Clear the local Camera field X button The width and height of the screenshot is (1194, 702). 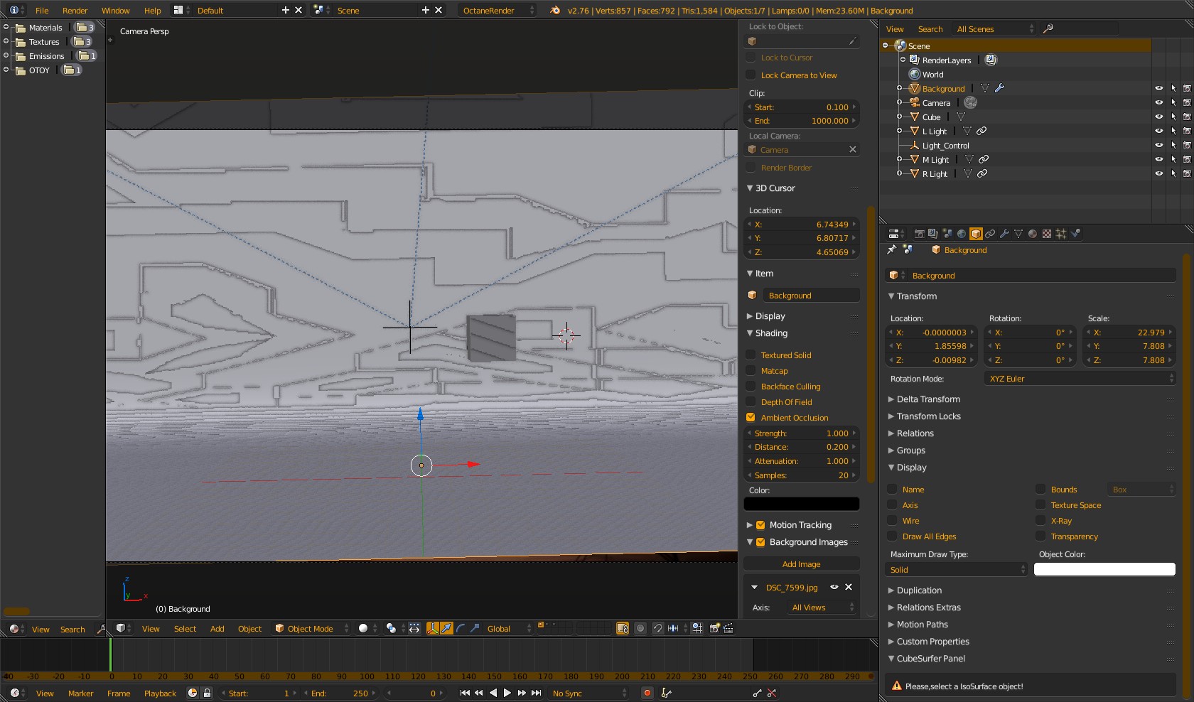point(853,149)
